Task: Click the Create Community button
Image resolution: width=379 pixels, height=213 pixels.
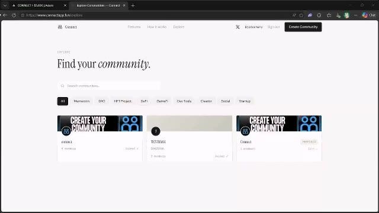Action: 303,27
